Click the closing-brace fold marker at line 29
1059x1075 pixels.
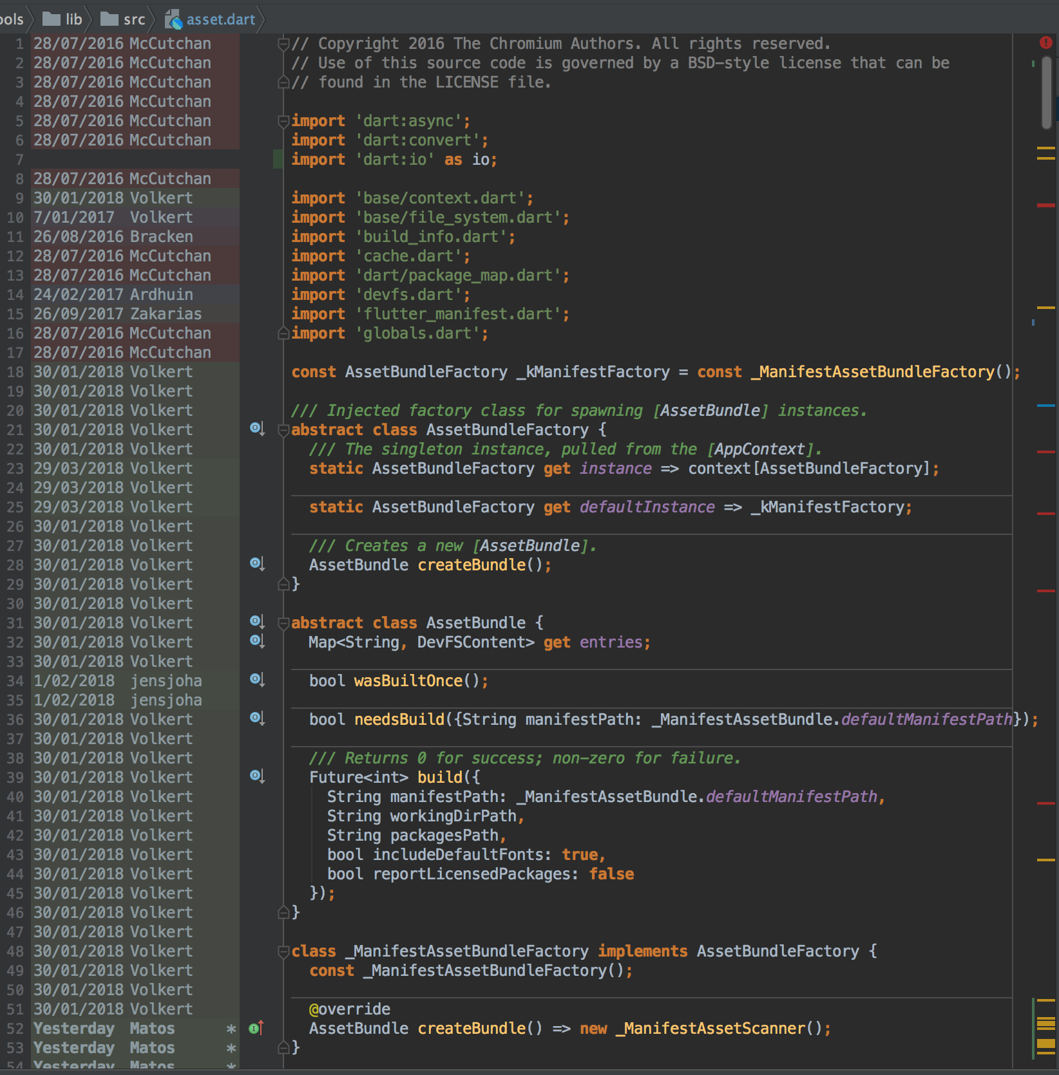click(x=283, y=584)
